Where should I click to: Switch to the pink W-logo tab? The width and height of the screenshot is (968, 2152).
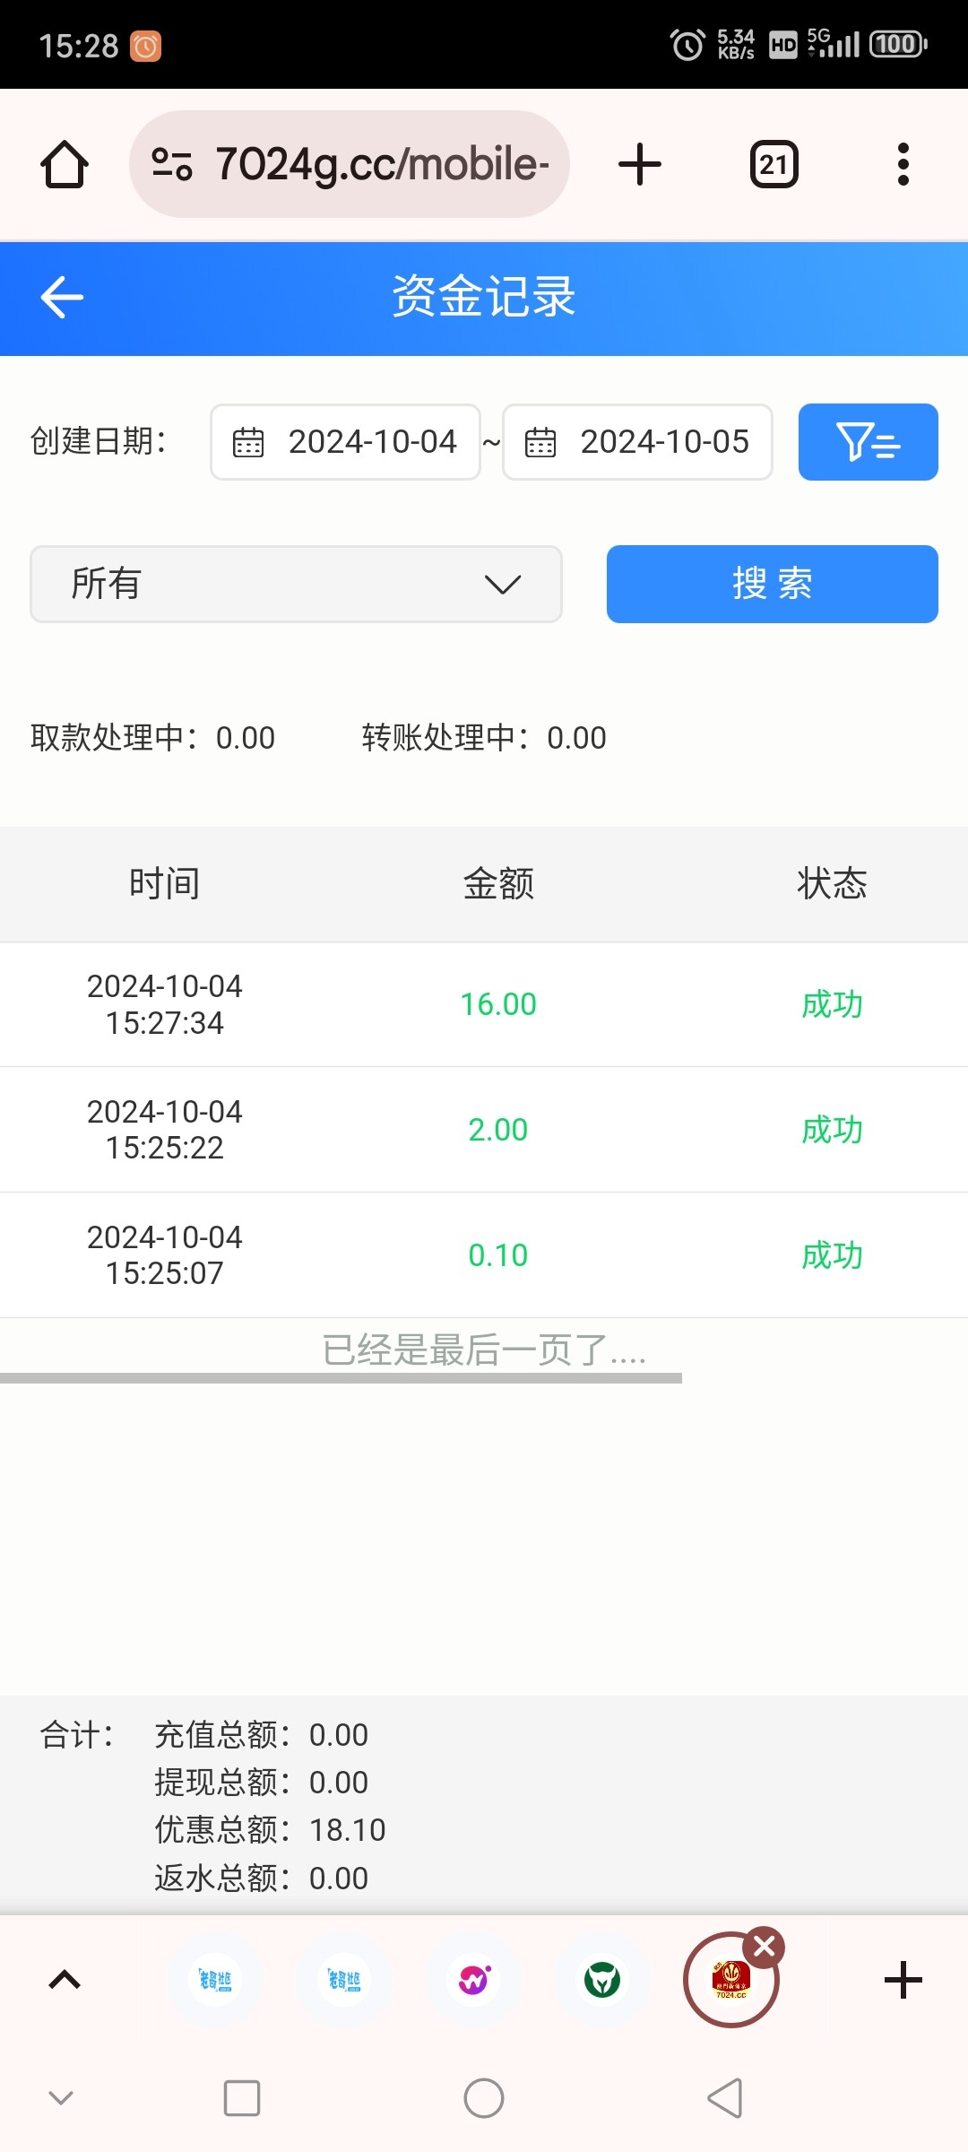click(473, 1980)
